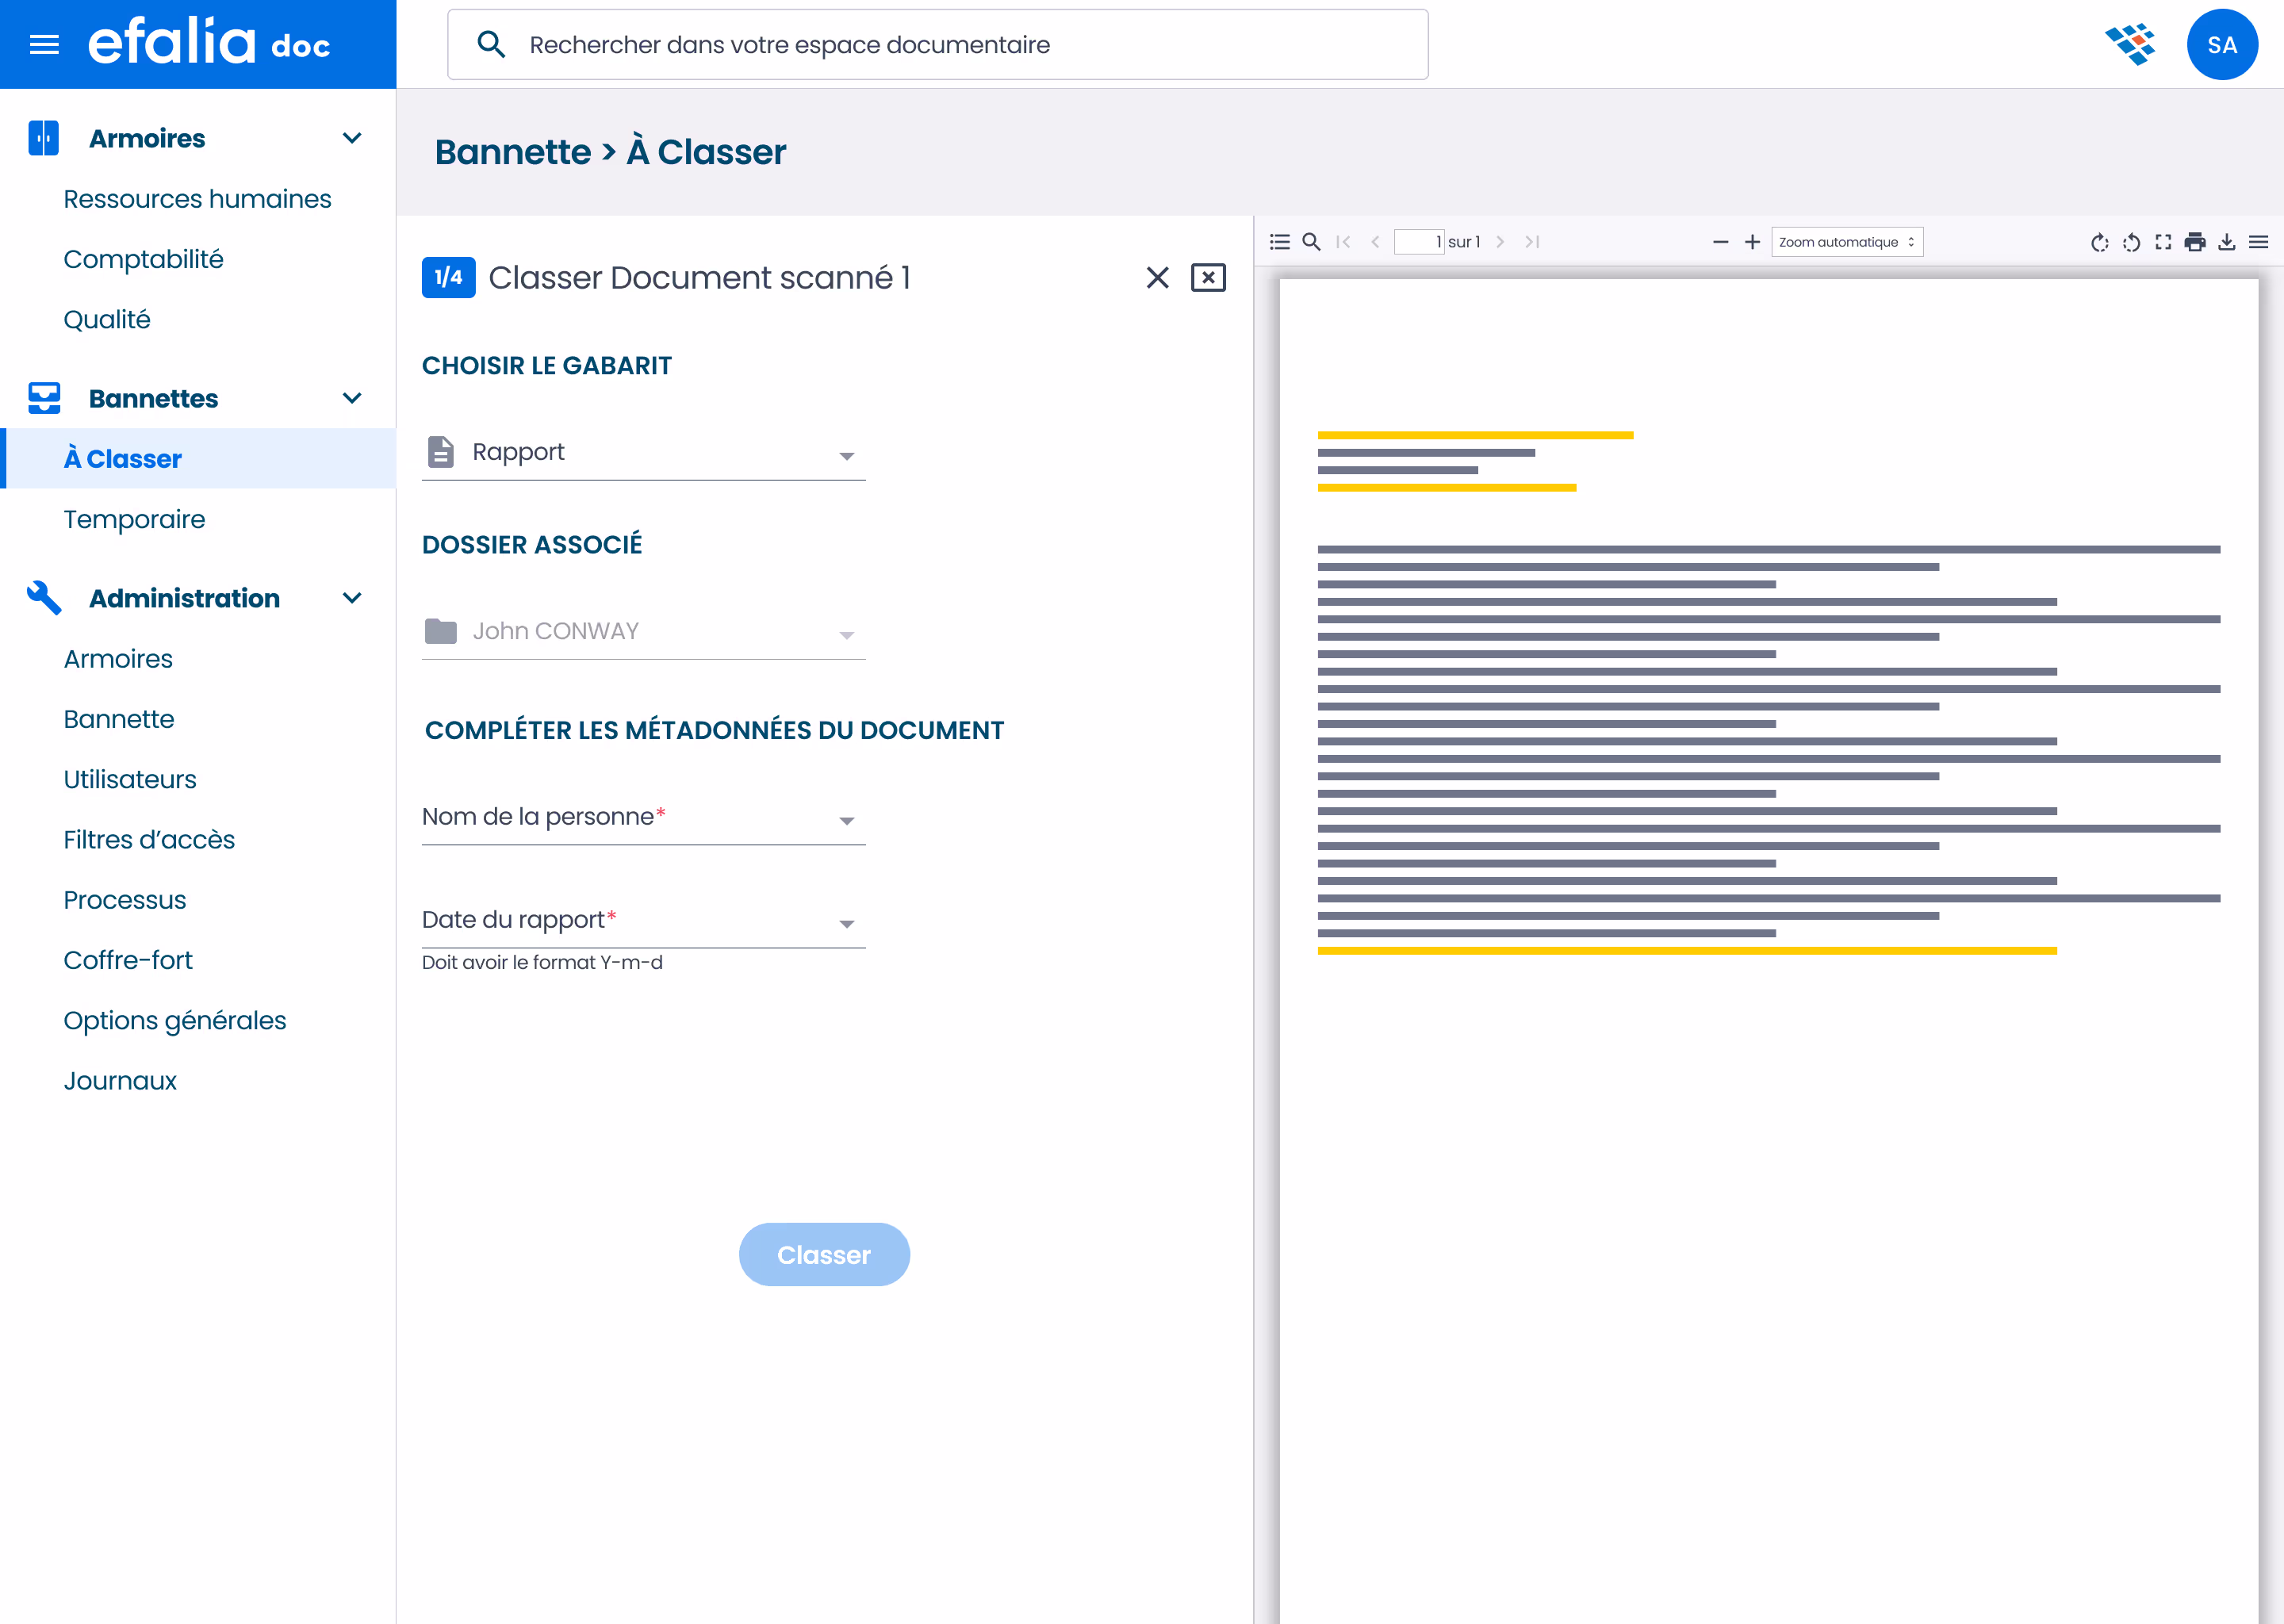Open the Nom de la personne dropdown
This screenshot has height=1624, width=2284.
point(643,818)
